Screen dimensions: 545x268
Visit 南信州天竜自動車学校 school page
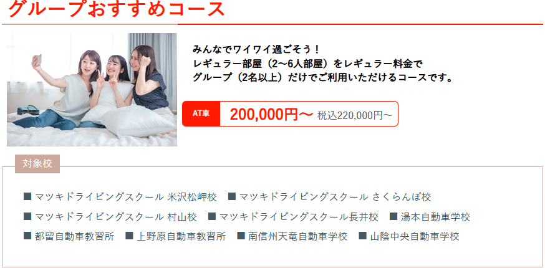[298, 237]
